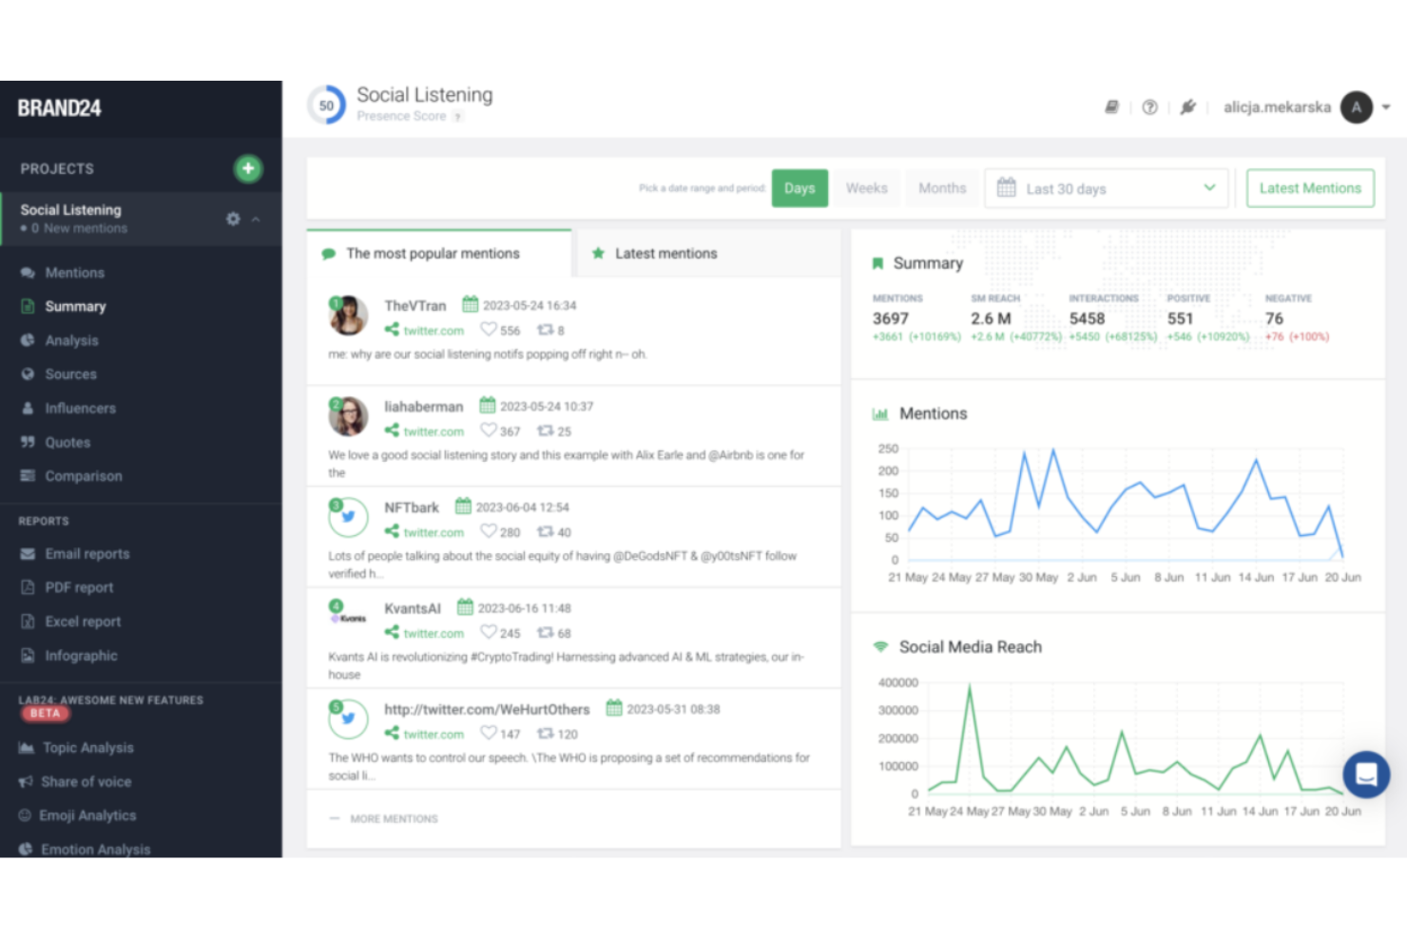Click the twitter.com link under KvantsAI
The image size is (1407, 938).
pyautogui.click(x=434, y=633)
